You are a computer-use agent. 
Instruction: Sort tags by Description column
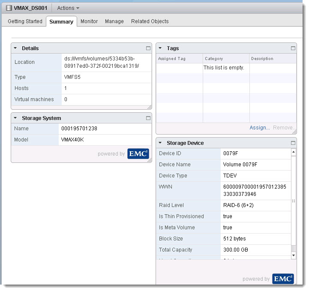tap(273, 59)
